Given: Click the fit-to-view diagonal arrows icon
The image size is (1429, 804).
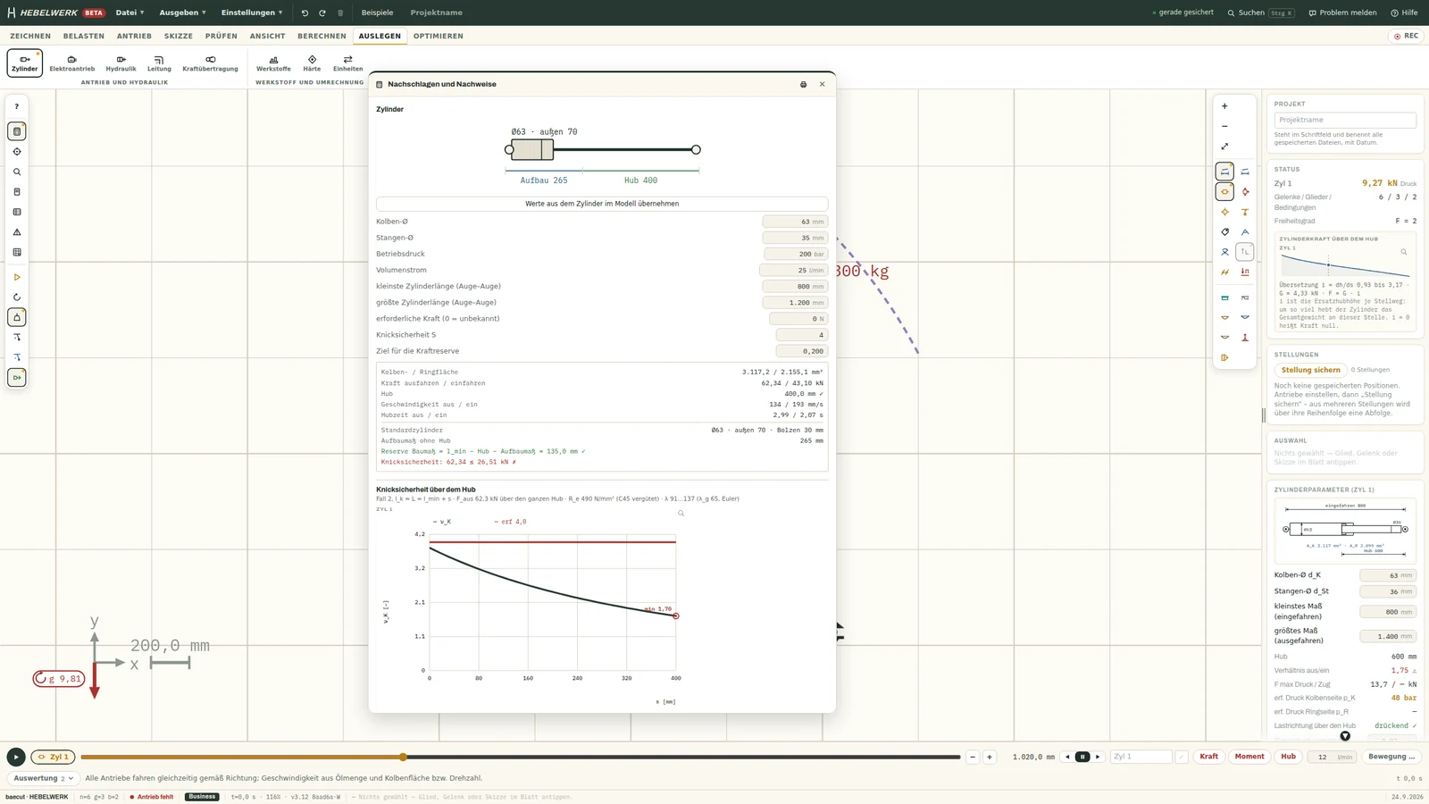Looking at the screenshot, I should click(1224, 147).
